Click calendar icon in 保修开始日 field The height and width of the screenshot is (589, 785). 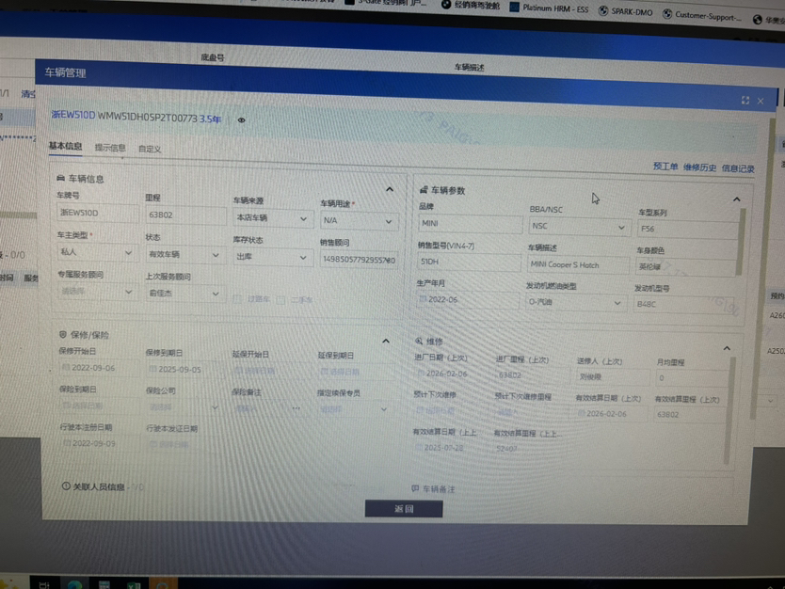point(66,368)
